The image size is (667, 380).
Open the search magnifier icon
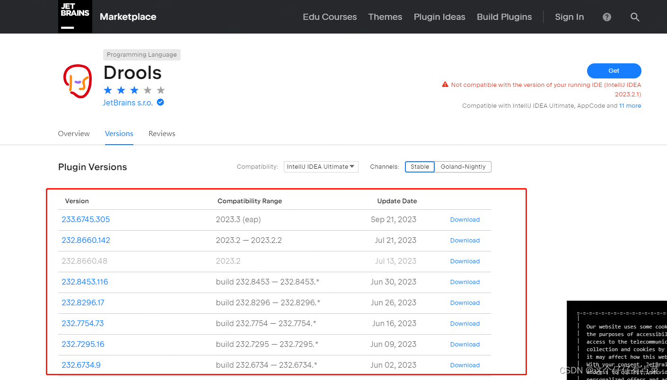coord(635,17)
